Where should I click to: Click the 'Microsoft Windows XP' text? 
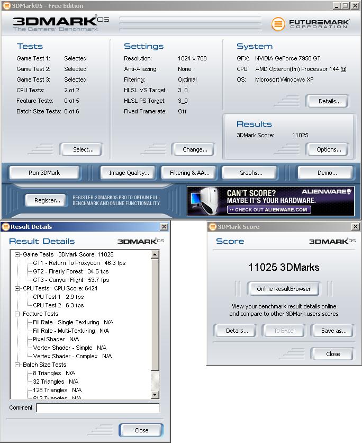click(x=284, y=79)
